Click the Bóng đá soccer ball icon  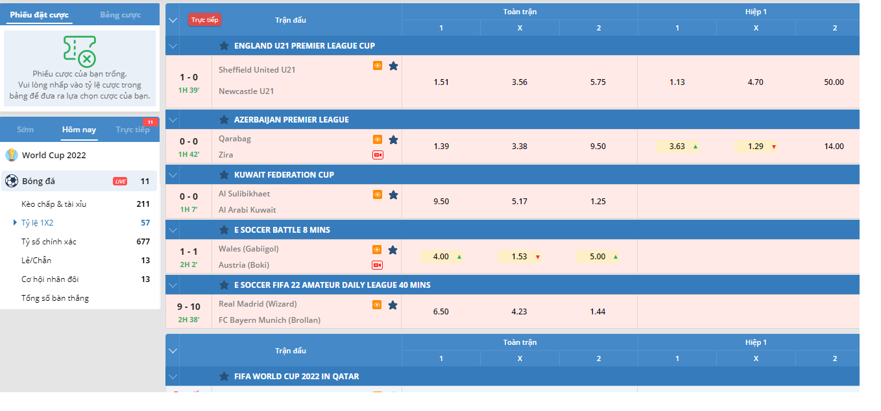(x=12, y=181)
